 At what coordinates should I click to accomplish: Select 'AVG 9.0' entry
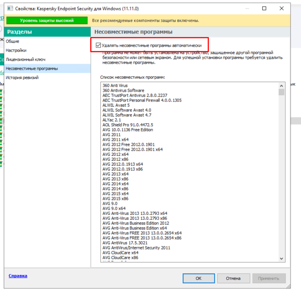click(110, 203)
